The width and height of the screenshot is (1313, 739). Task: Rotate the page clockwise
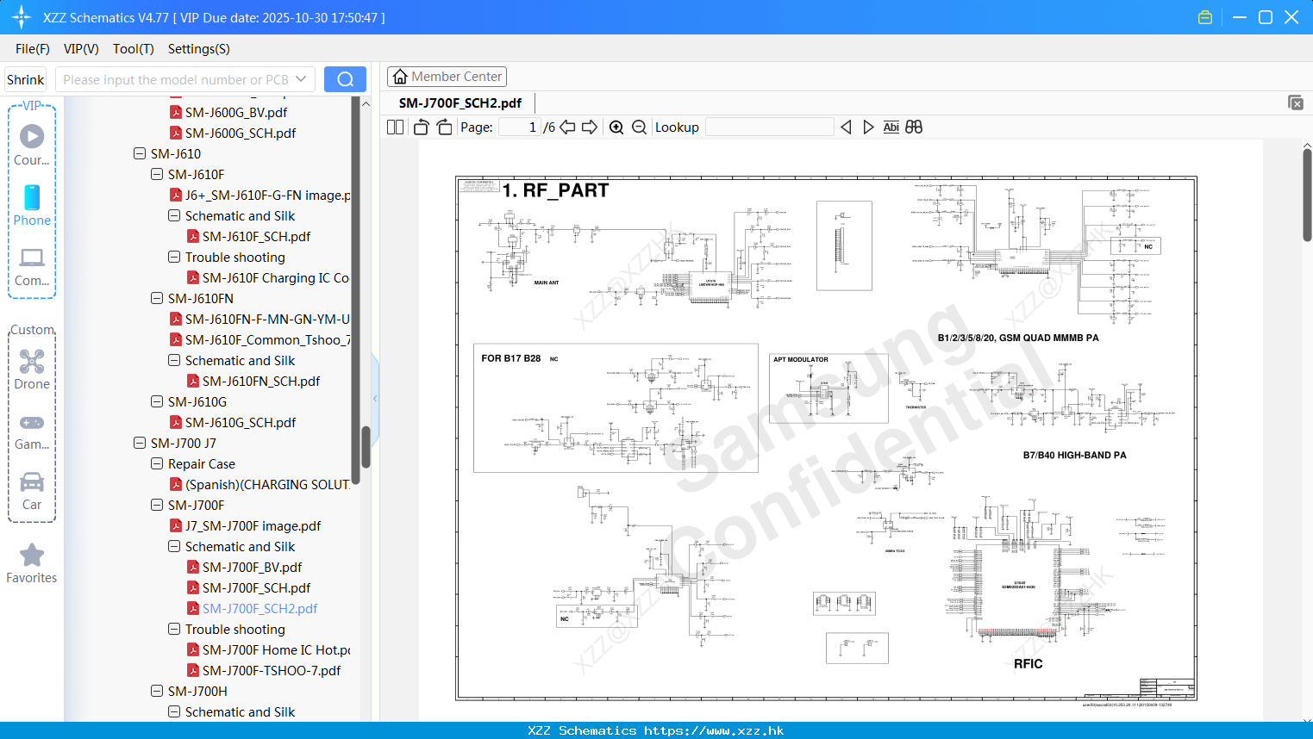pos(444,127)
